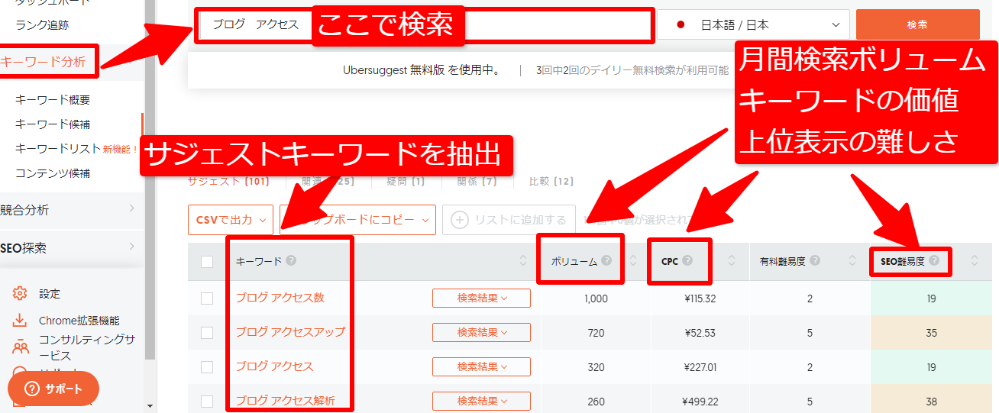
Task: Open the 設定 gear icon
Action: point(21,293)
